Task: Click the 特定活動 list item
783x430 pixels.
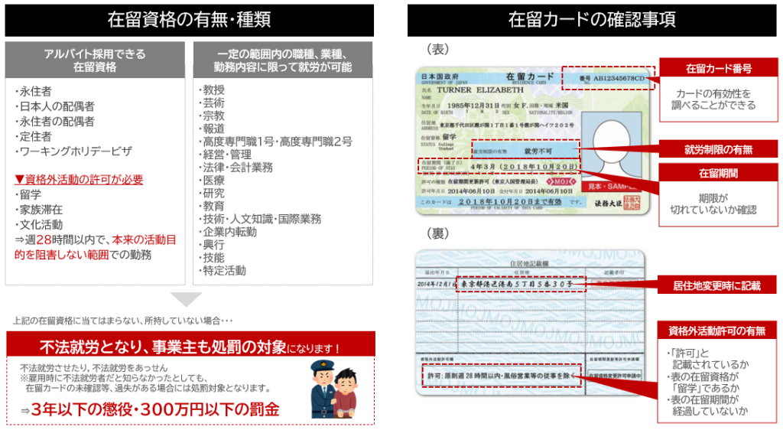Action: coord(223,271)
